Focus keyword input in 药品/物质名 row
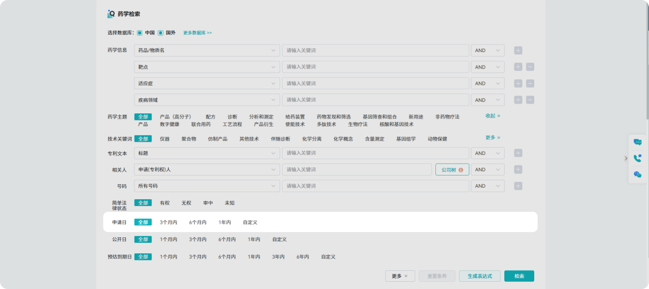Image resolution: width=649 pixels, height=289 pixels. click(376, 50)
